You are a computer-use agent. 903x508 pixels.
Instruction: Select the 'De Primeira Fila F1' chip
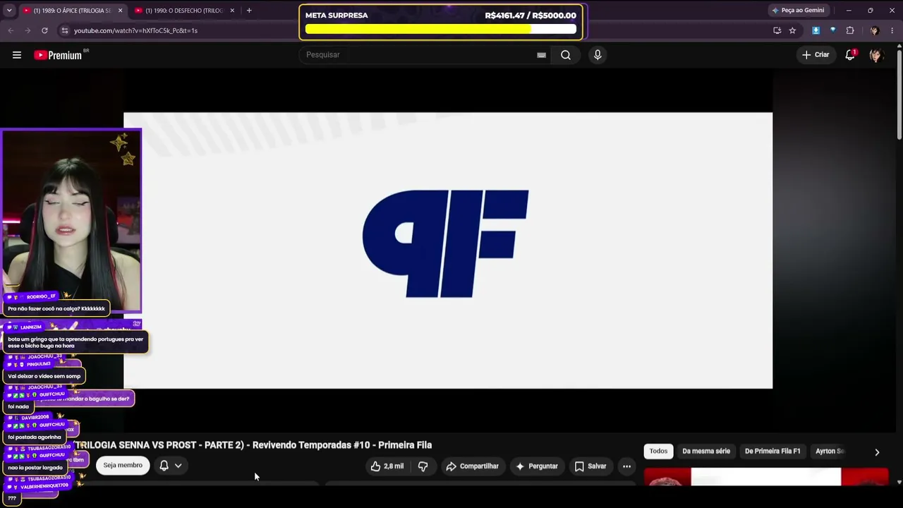point(772,452)
